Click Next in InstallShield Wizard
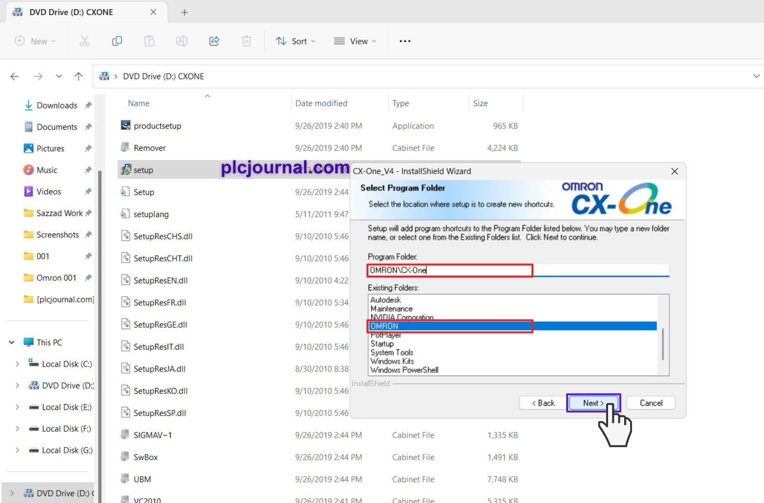 (593, 403)
